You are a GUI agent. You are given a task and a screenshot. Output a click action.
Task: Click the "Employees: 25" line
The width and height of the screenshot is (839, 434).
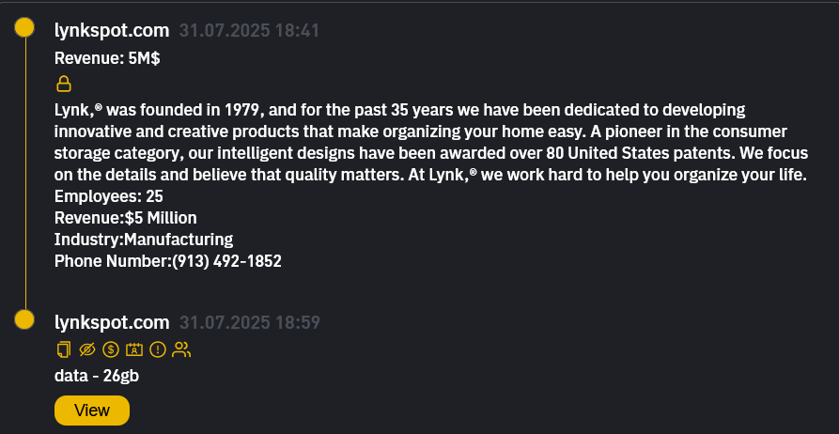pos(109,196)
